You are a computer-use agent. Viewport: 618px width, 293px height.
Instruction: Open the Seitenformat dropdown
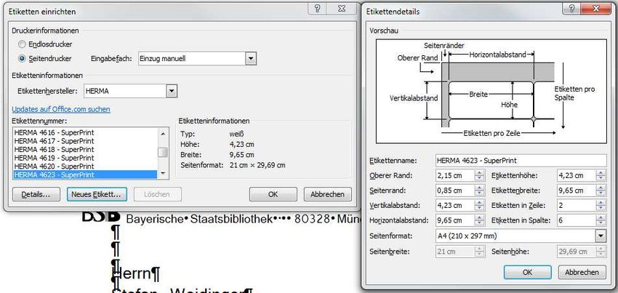click(x=600, y=236)
